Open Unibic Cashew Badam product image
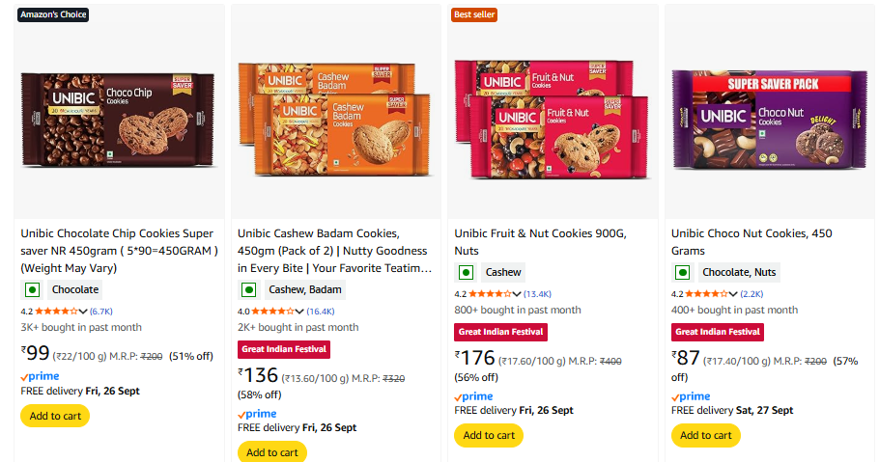The height and width of the screenshot is (462, 879). tap(334, 114)
